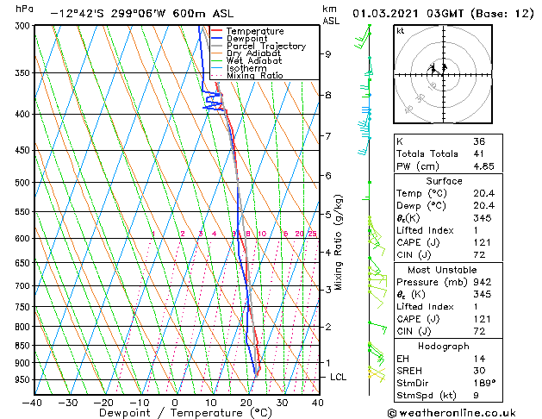Click the EH value 14

point(479,359)
